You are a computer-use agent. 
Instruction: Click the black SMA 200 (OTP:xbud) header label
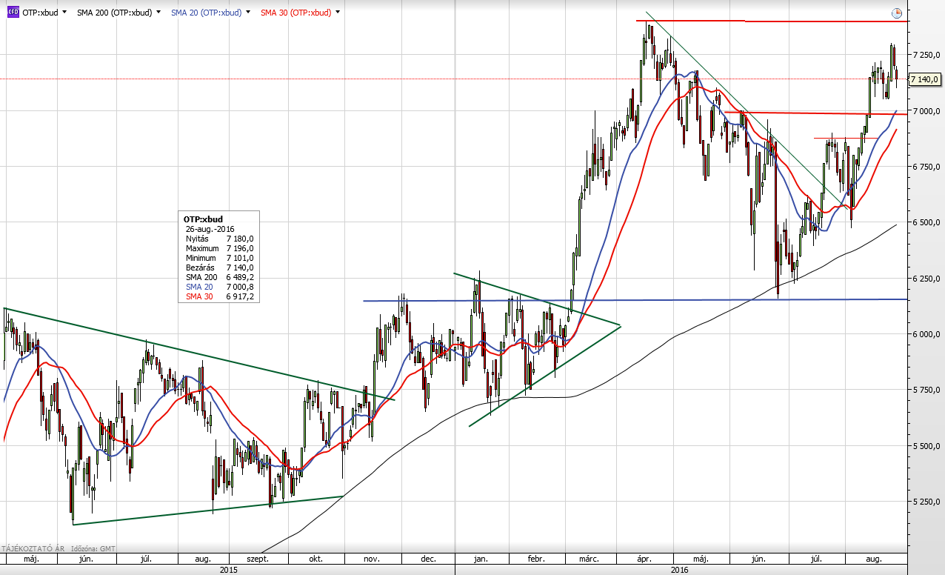(114, 13)
